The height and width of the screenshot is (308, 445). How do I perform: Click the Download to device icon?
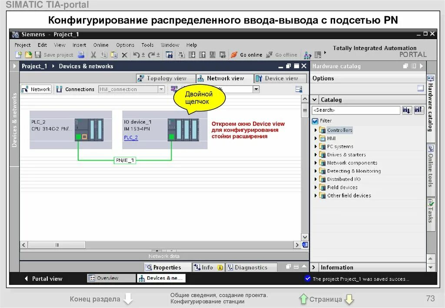pos(192,55)
